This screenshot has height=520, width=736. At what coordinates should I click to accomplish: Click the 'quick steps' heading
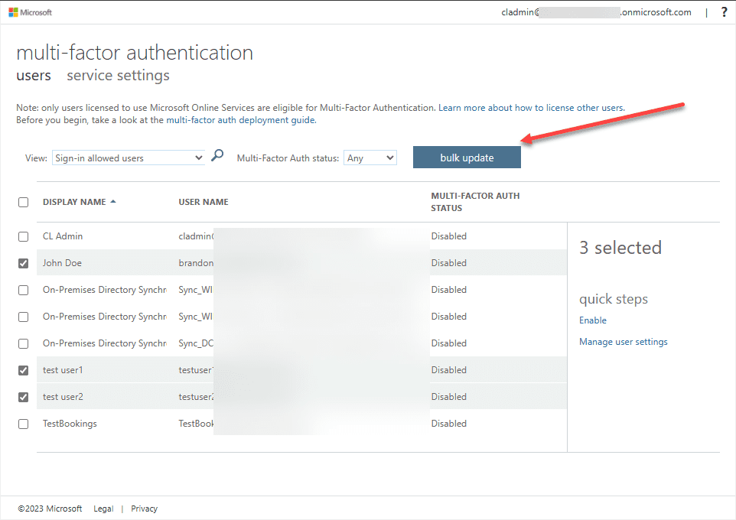tap(614, 299)
